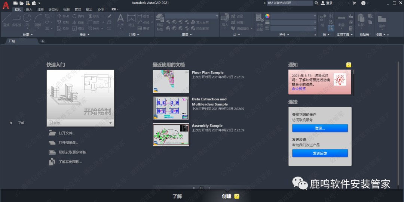The image size is (404, 202).
Task: Click the Open folder icon in quick access toolbar
Action: coord(21,3)
